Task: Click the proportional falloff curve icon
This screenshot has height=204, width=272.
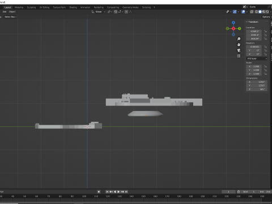Action: 131,12
